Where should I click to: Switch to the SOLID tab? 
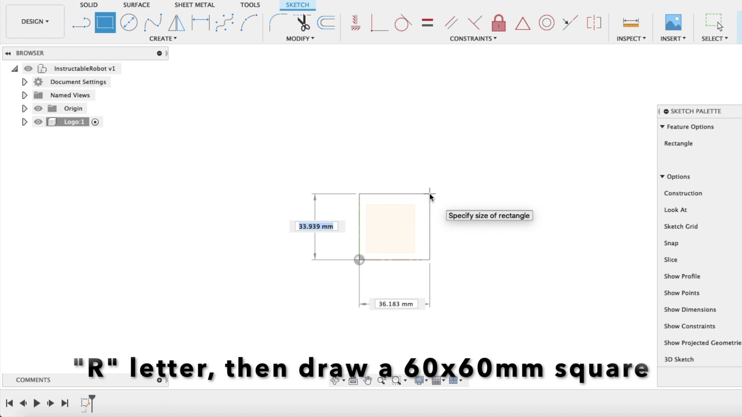click(x=88, y=5)
